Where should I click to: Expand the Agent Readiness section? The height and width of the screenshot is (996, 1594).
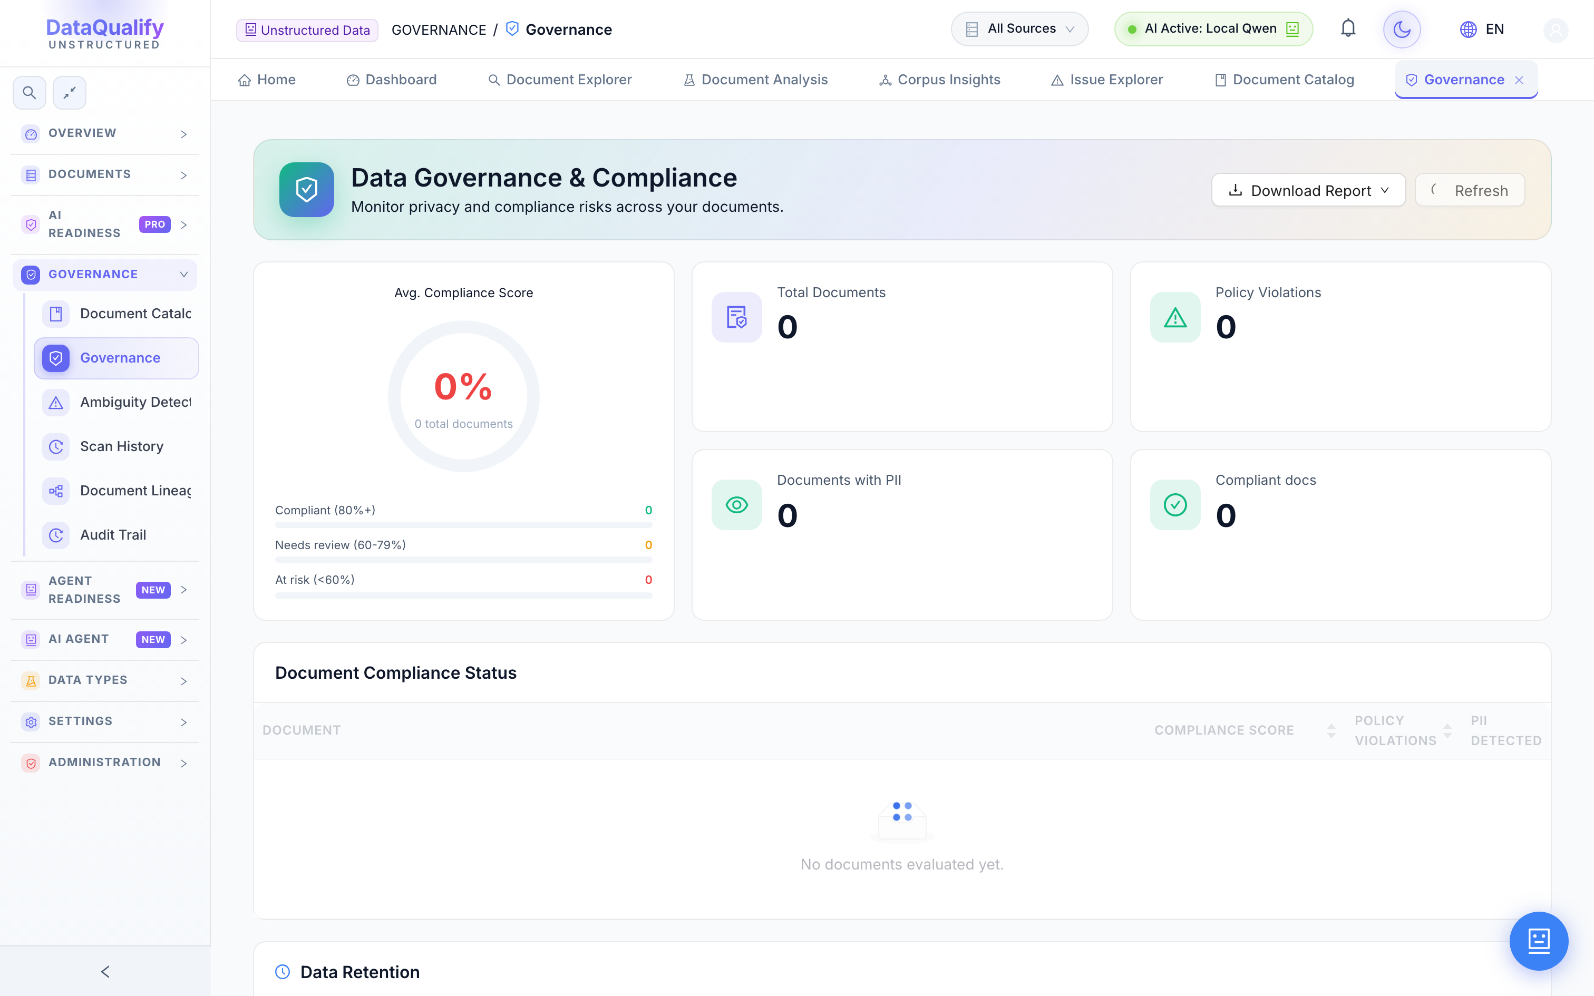pos(105,590)
